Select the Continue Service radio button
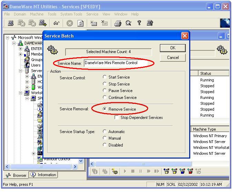 tap(105, 97)
